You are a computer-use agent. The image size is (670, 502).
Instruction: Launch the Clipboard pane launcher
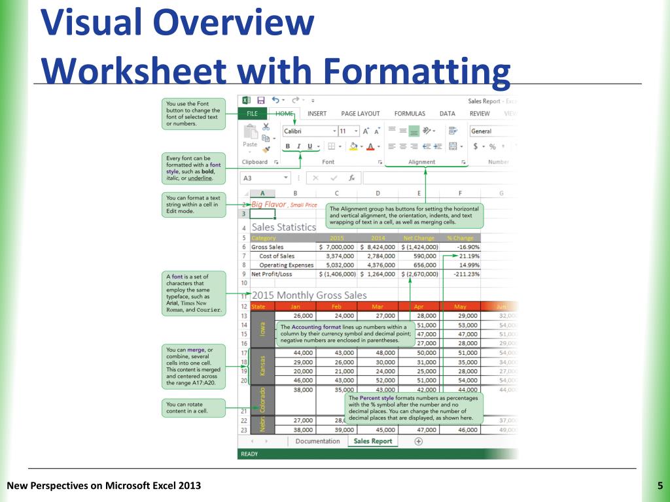pos(276,162)
